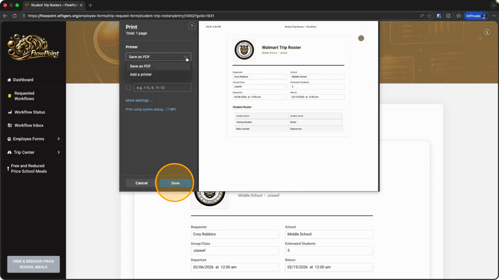Open Print using system dialog link
The image size is (499, 280).
151,109
